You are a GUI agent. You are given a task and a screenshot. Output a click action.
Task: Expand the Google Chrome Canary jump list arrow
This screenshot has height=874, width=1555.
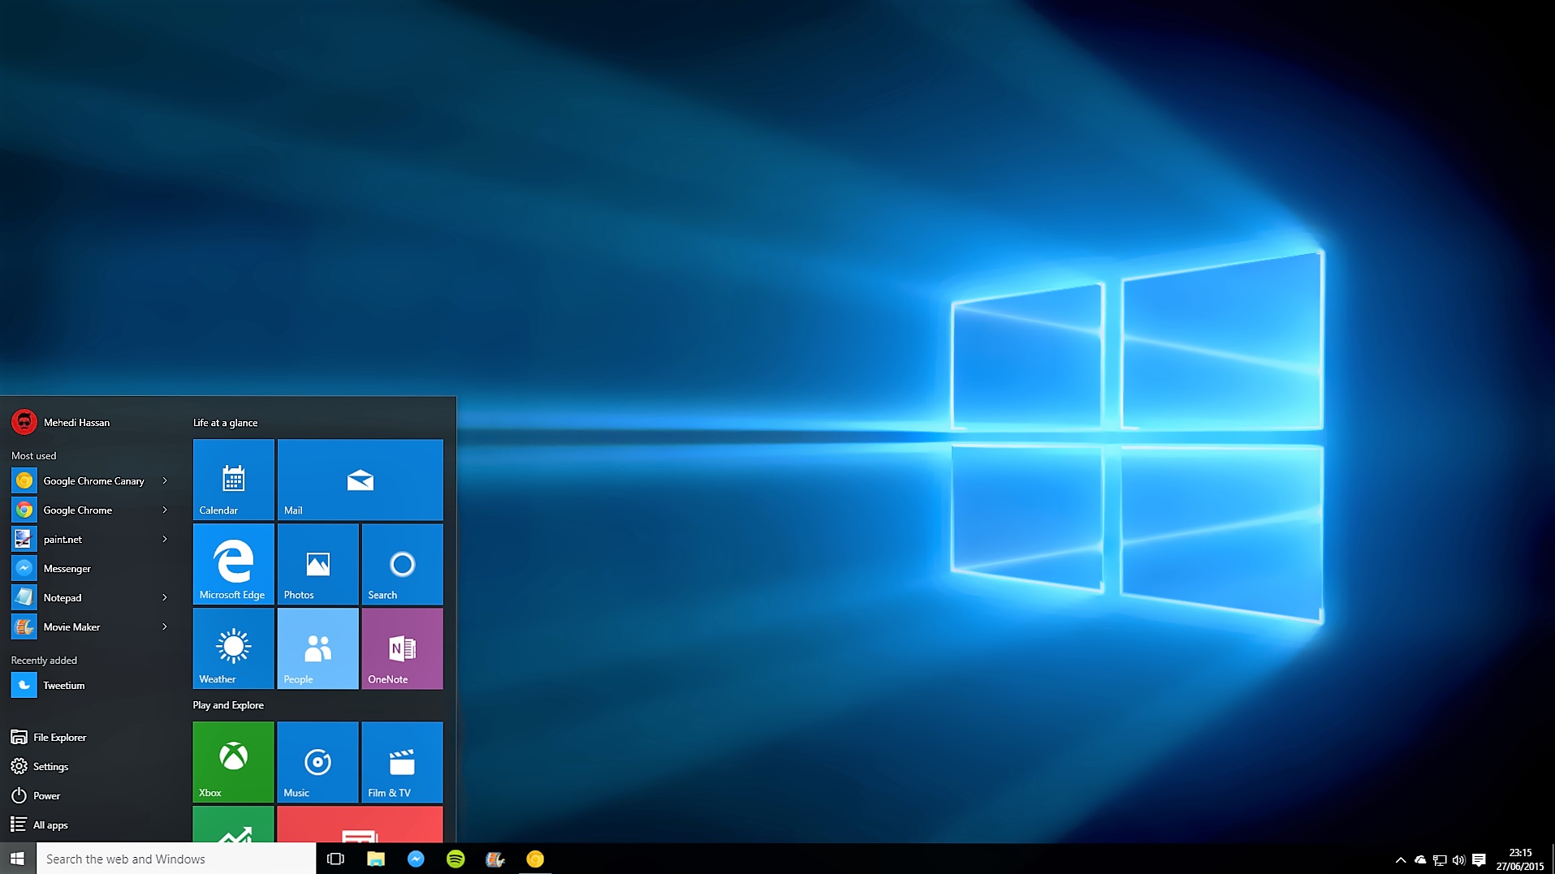tap(165, 481)
